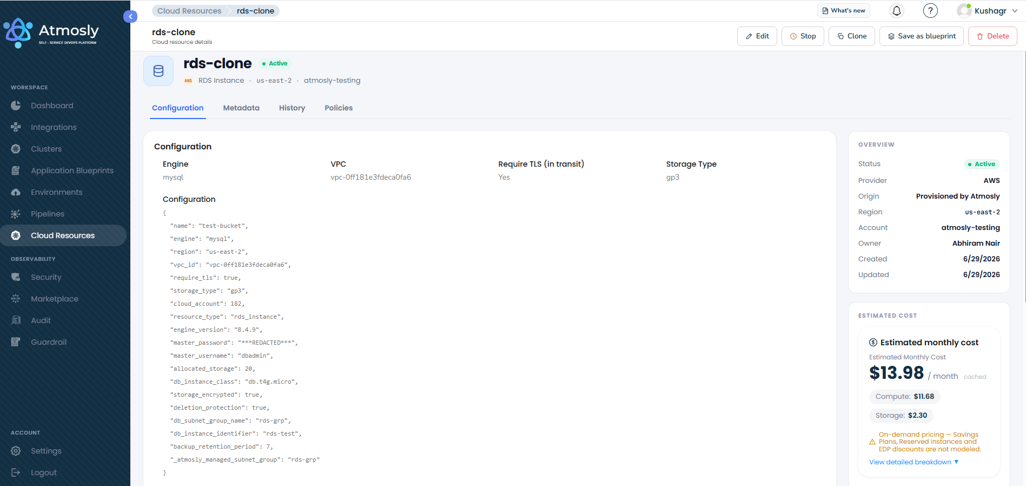
Task: Click the rds-clone breadcrumb
Action: click(x=255, y=11)
